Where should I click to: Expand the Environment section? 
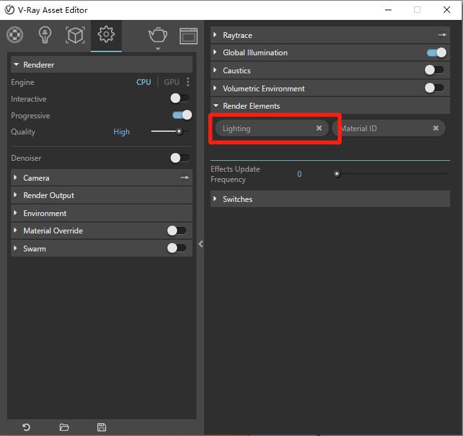(x=102, y=213)
